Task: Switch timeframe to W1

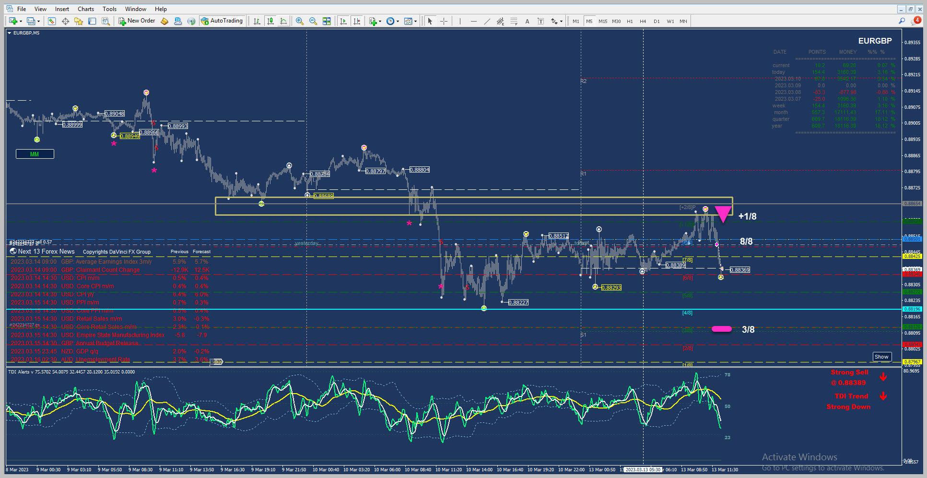Action: [x=670, y=21]
